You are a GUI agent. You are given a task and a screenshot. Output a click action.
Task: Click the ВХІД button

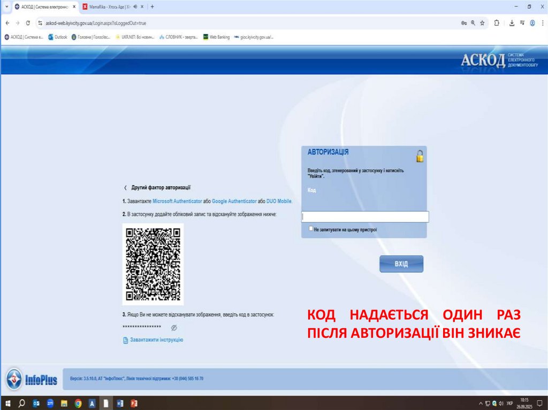pos(401,264)
